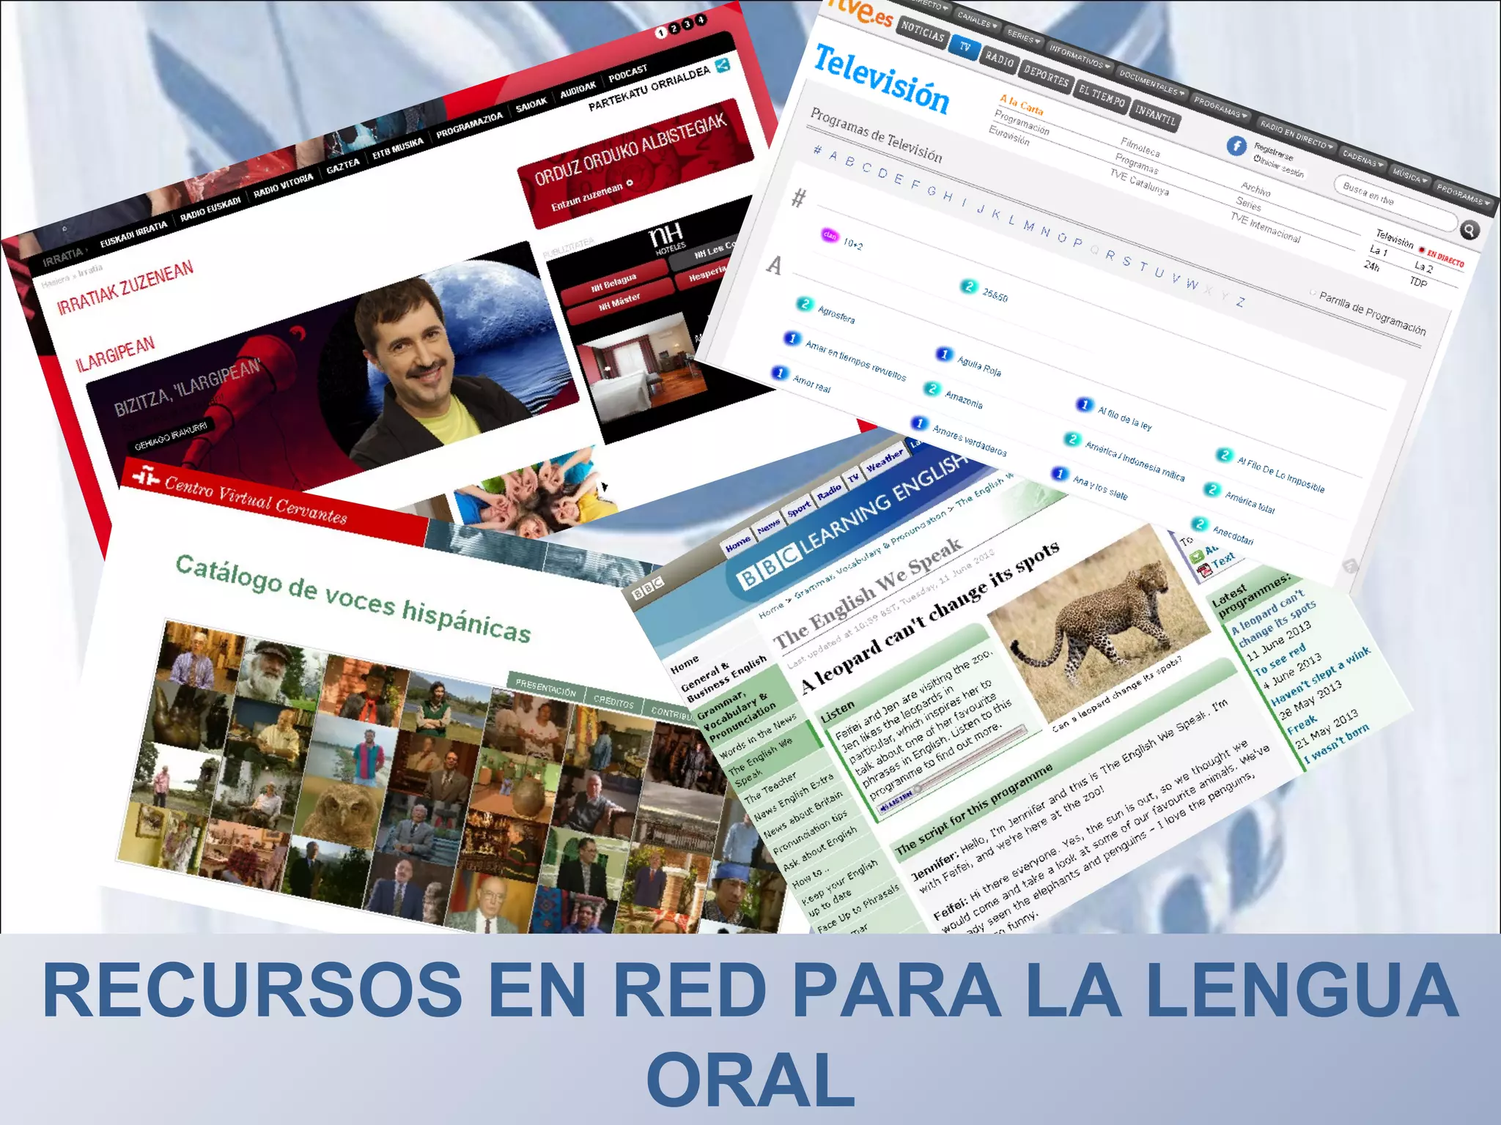Click The Teacher in the BBC sidebar
The image size is (1501, 1125).
[x=770, y=787]
